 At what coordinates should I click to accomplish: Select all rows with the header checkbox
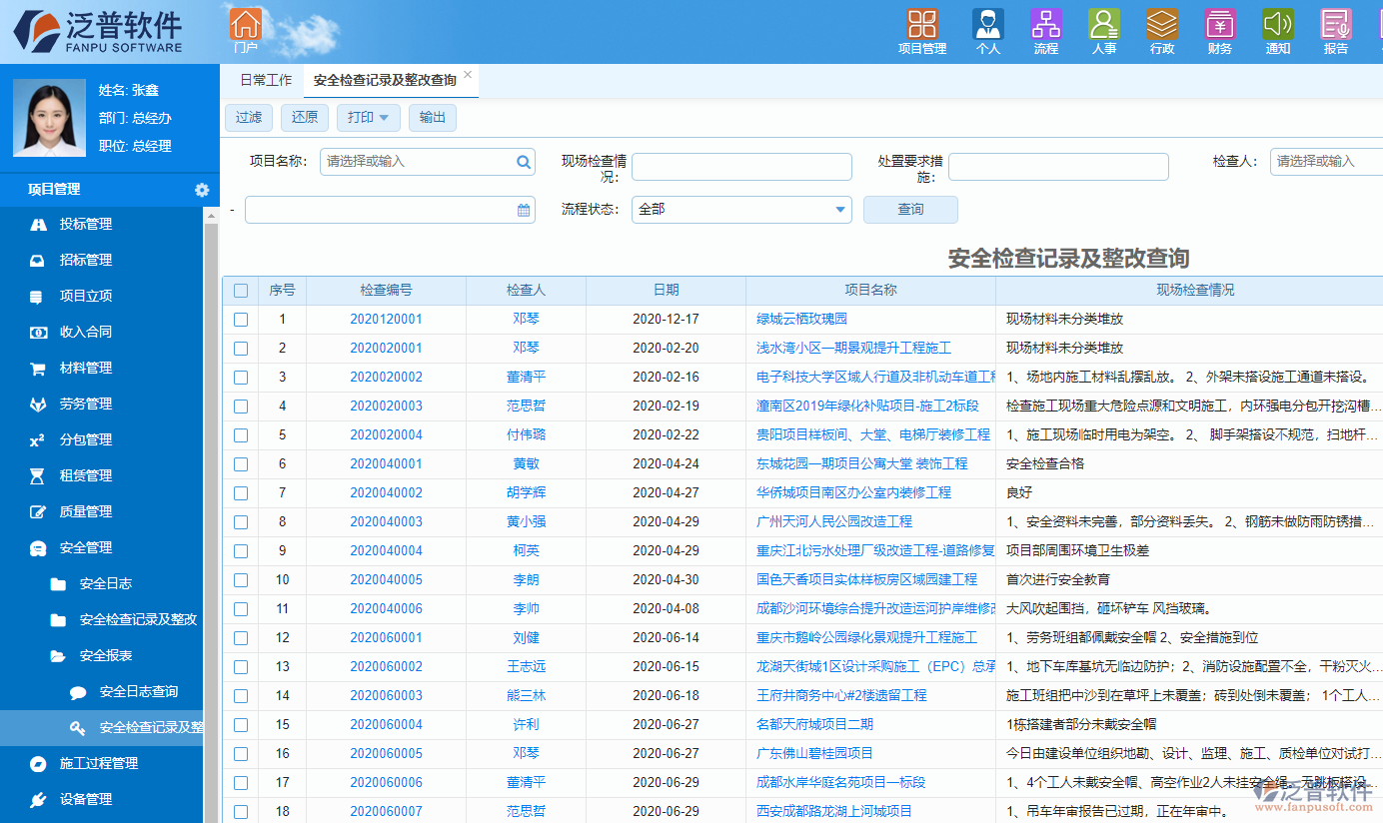click(241, 290)
